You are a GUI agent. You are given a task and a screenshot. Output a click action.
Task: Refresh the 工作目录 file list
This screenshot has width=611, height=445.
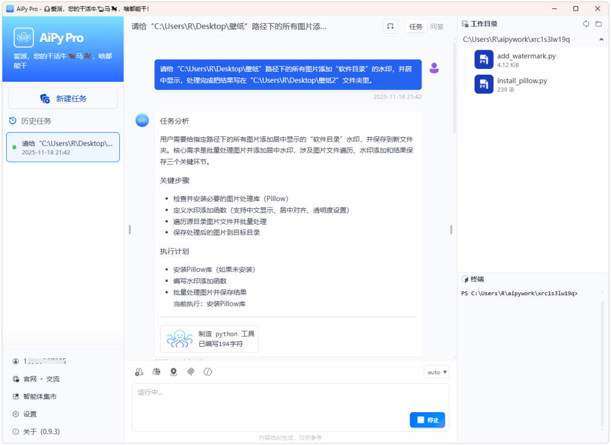point(586,24)
